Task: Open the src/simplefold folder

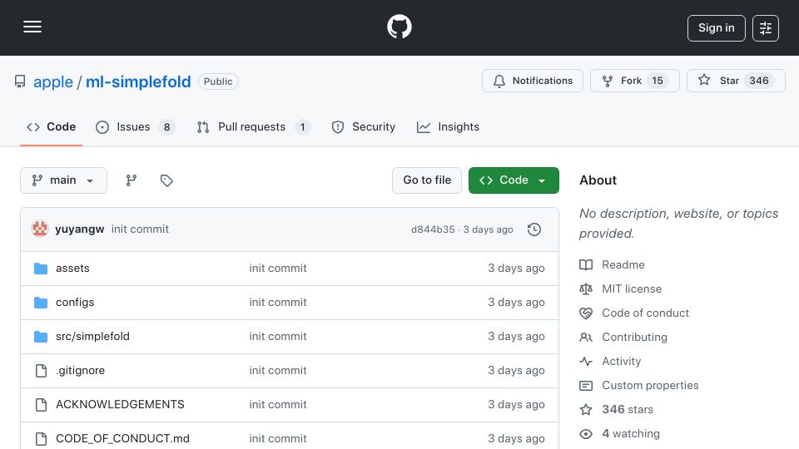Action: click(x=92, y=337)
